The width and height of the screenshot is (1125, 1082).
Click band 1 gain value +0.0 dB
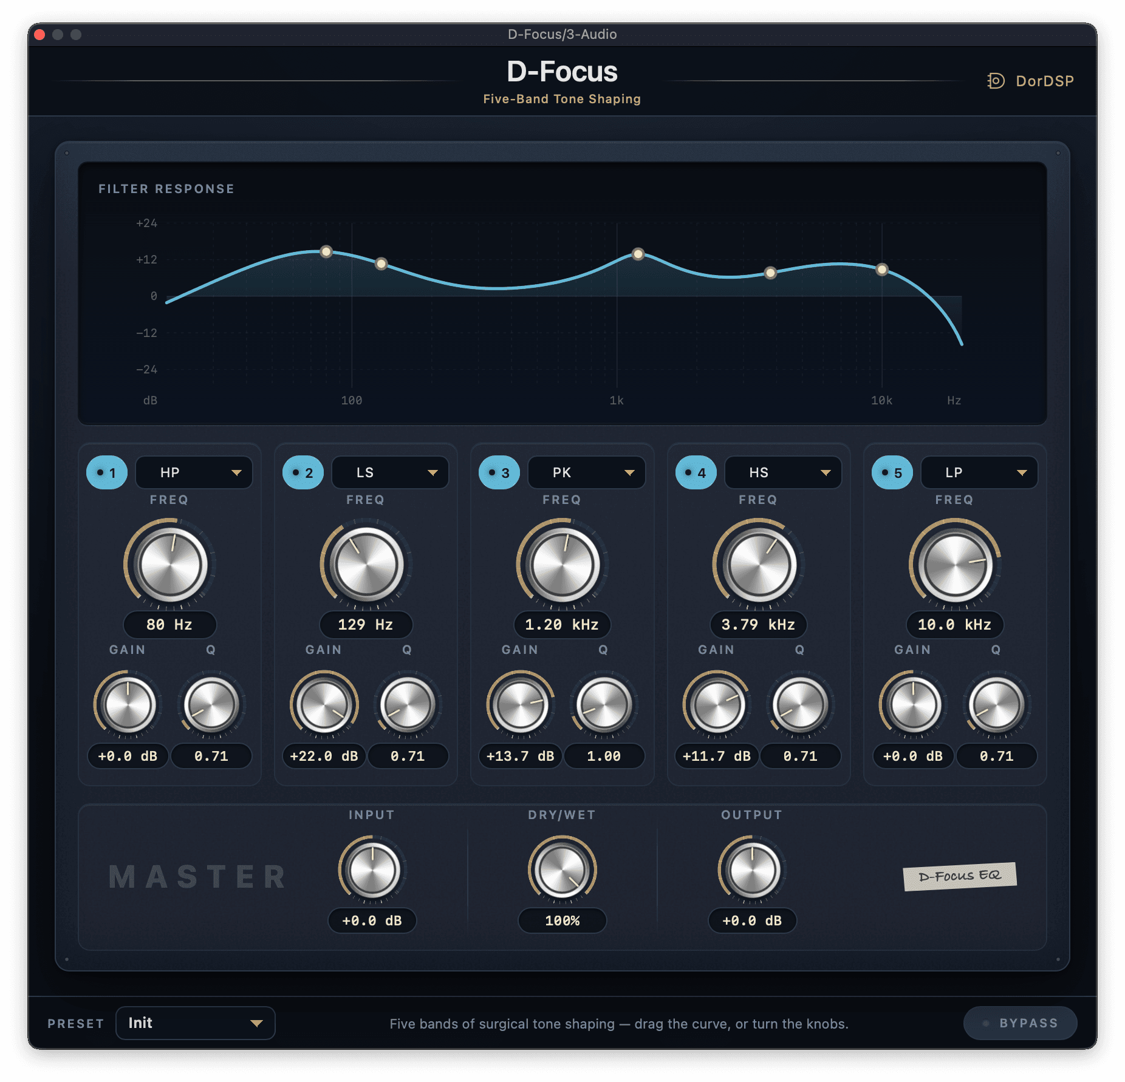128,756
